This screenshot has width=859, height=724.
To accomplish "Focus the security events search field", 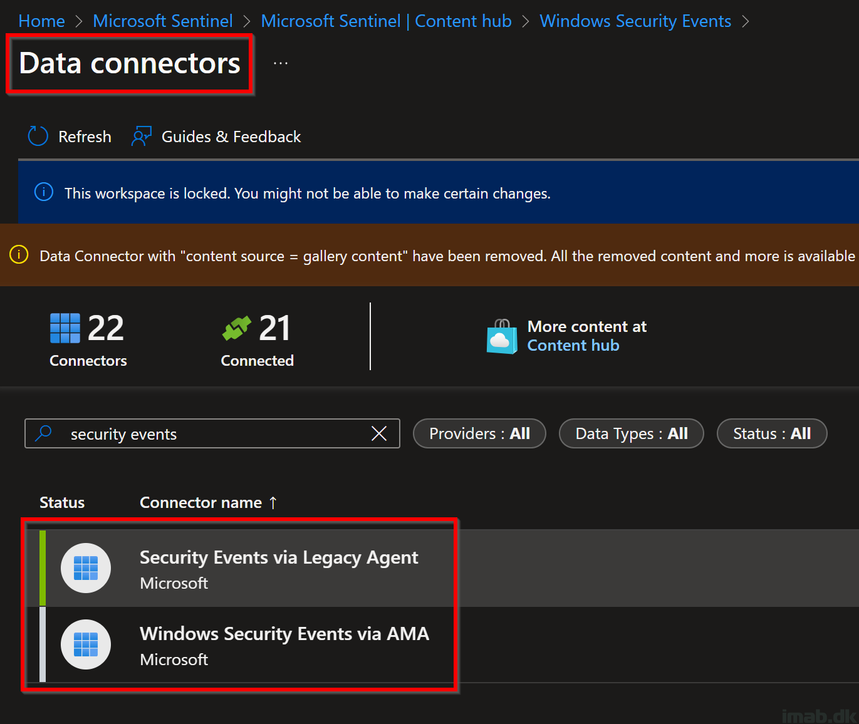I will (x=212, y=433).
